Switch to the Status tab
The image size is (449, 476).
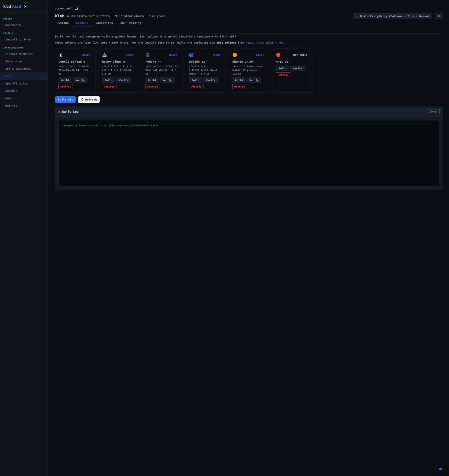tap(64, 23)
